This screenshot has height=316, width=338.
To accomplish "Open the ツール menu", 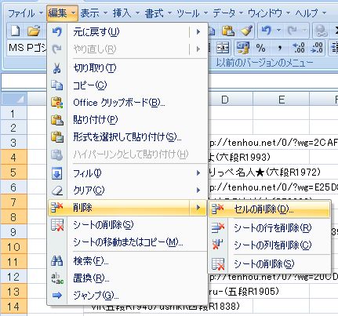I will [192, 13].
